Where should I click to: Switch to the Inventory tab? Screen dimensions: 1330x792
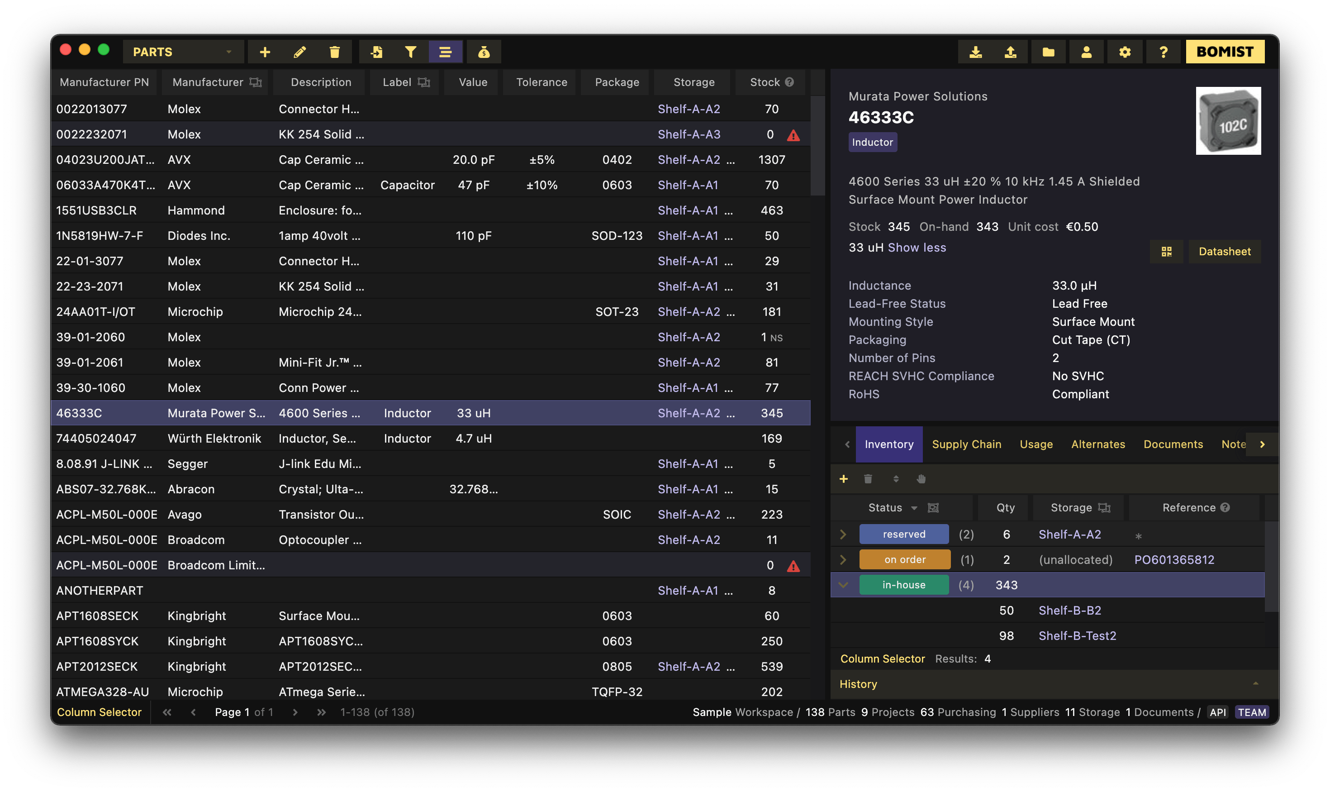(x=889, y=444)
